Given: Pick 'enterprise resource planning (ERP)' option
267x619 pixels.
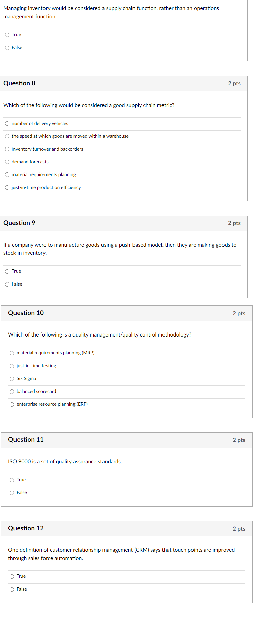Looking at the screenshot, I should click(12, 404).
